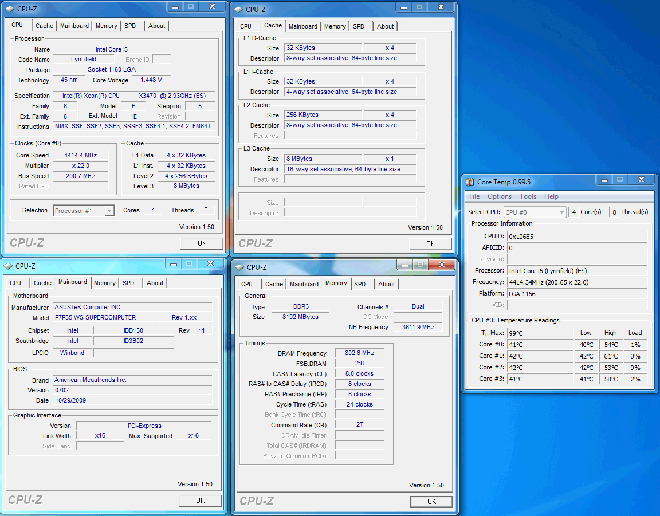Click the title bar icon of the CPU-Z processor window
The height and width of the screenshot is (516, 660).
click(10, 9)
